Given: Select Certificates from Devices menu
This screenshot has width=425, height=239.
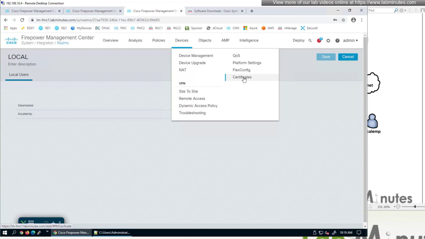Looking at the screenshot, I should 242,77.
